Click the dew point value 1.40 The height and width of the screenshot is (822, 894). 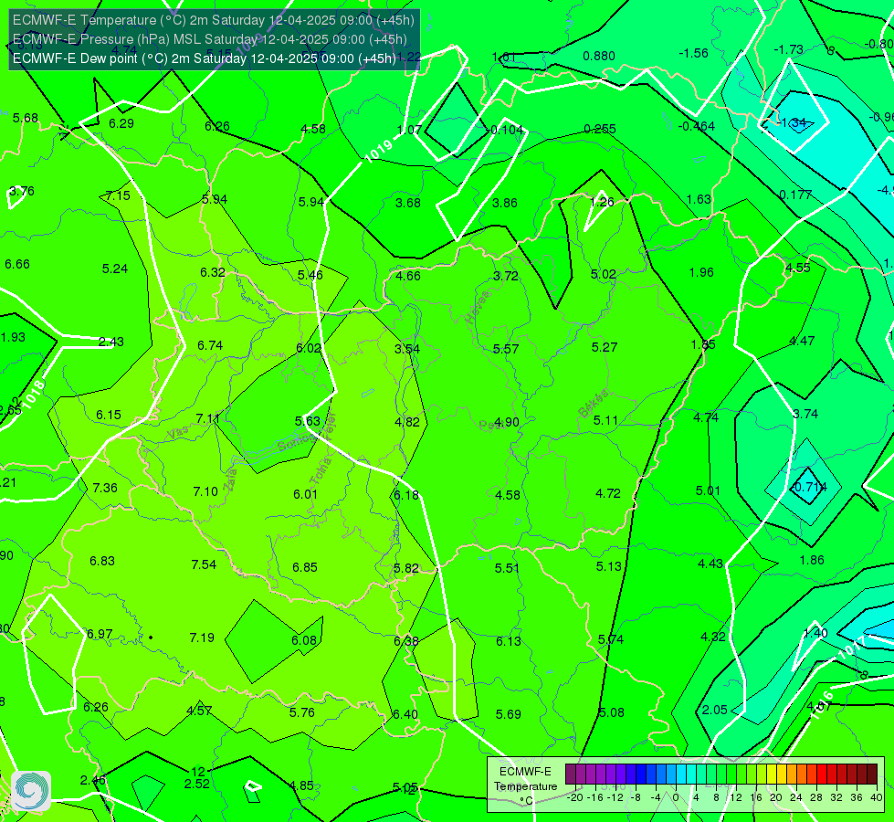click(815, 632)
